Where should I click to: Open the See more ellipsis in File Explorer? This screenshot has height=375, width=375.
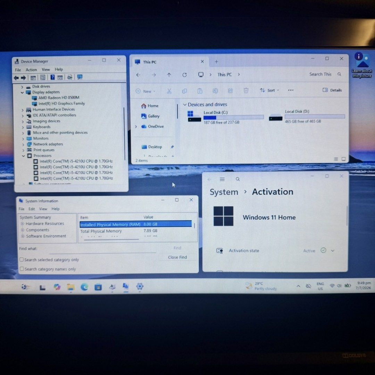pyautogui.click(x=291, y=90)
